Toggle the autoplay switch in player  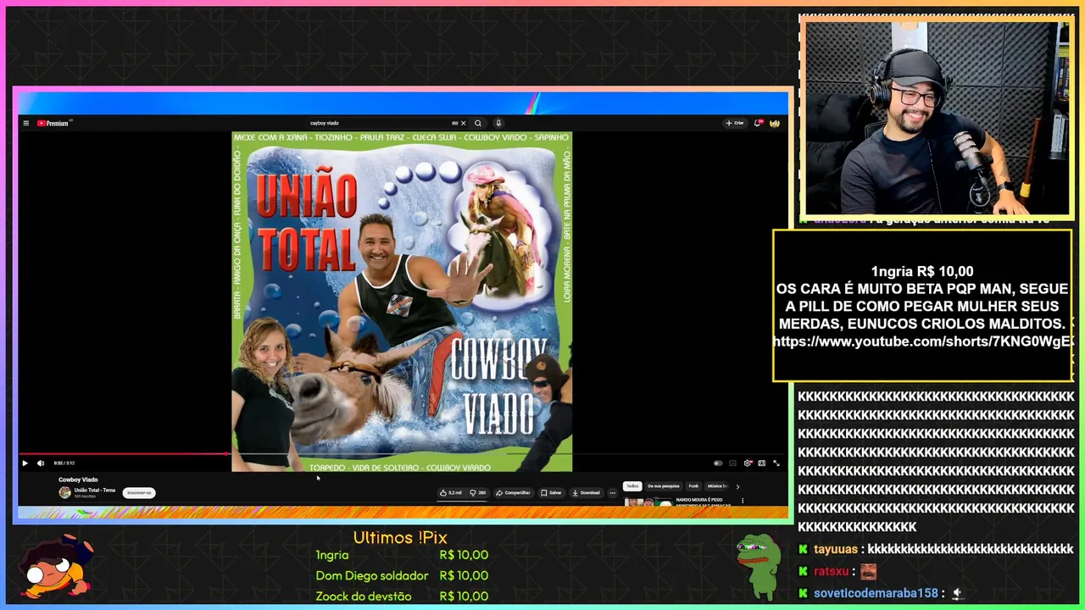click(x=718, y=463)
